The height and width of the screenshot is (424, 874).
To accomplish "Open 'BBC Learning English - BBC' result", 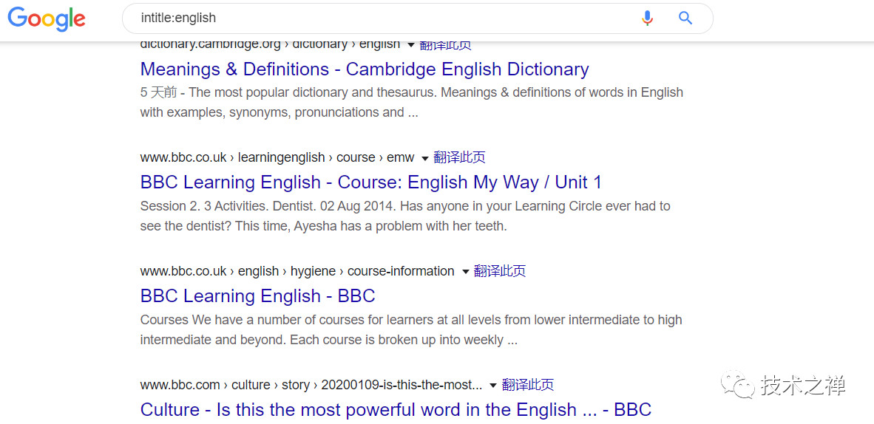I will pos(258,296).
